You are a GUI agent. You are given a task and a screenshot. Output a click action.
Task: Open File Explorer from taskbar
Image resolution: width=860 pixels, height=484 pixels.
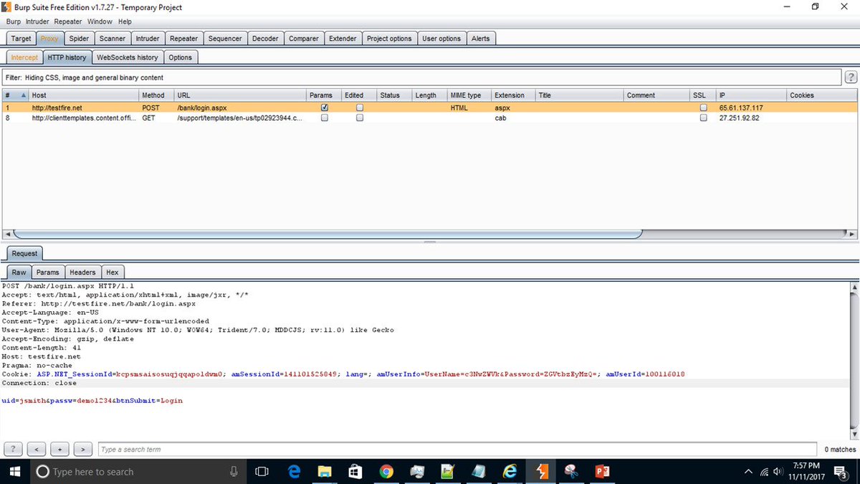pos(325,471)
